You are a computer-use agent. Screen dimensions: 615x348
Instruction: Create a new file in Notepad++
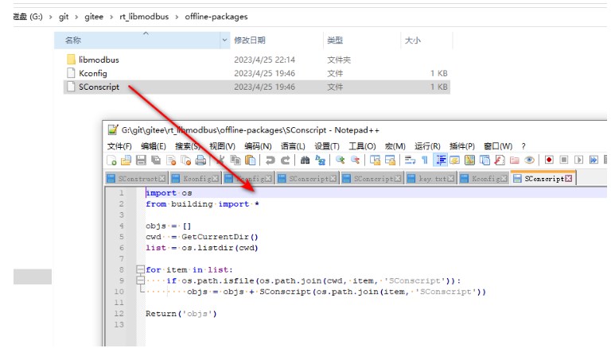(112, 160)
